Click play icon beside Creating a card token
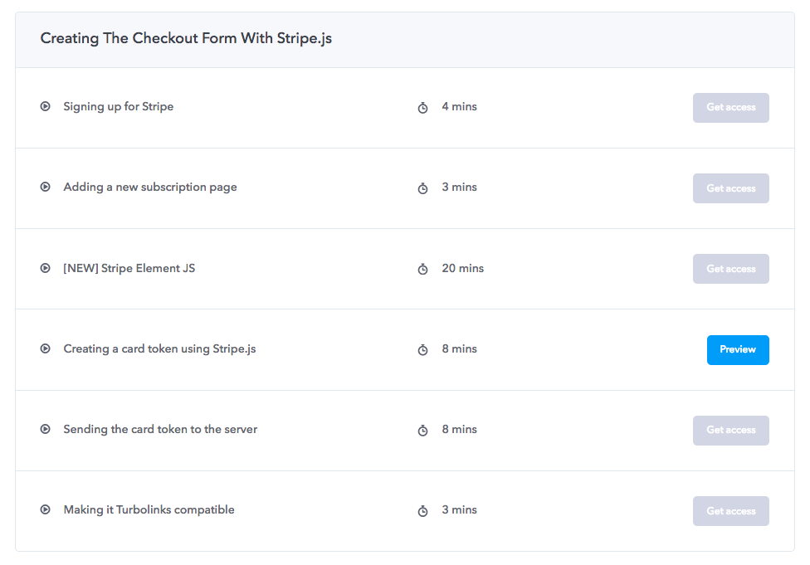The height and width of the screenshot is (565, 810). [46, 348]
